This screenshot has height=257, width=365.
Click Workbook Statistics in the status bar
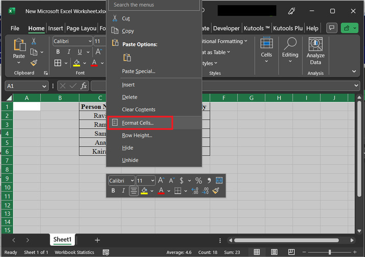pos(75,252)
